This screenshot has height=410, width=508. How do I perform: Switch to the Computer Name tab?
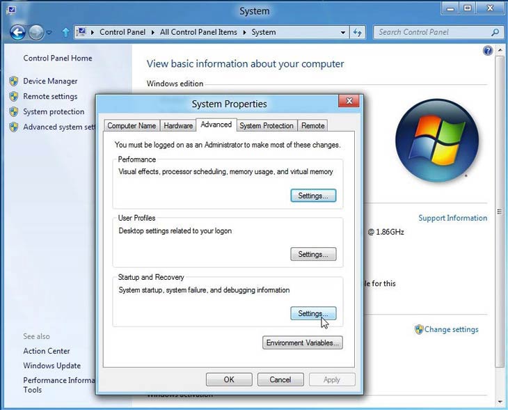132,126
